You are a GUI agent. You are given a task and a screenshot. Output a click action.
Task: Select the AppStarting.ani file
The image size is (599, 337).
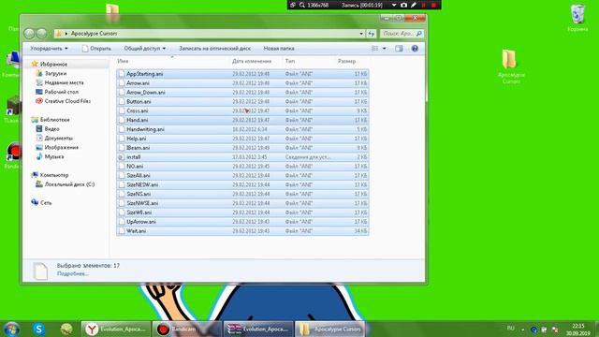[x=242, y=74]
